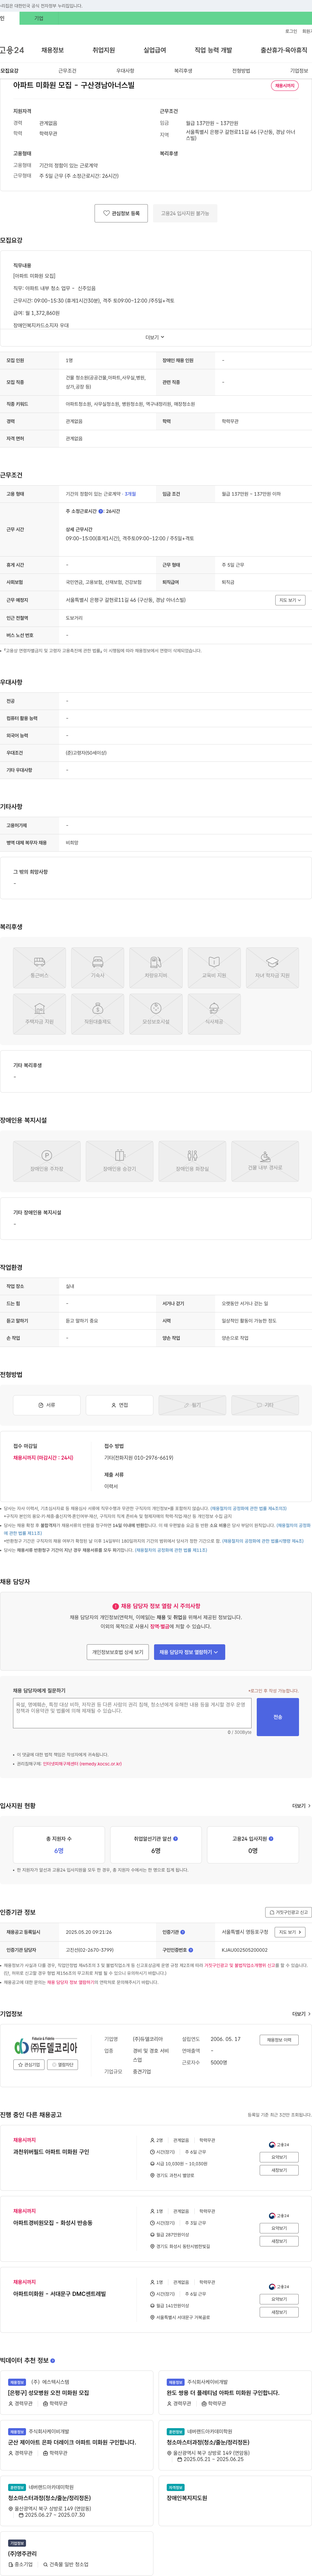Screen dimensions: 312x2576
Task: Click the 고용24 입사지원 불가능 button
Action: tap(185, 213)
